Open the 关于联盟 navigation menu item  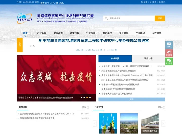point(124,33)
